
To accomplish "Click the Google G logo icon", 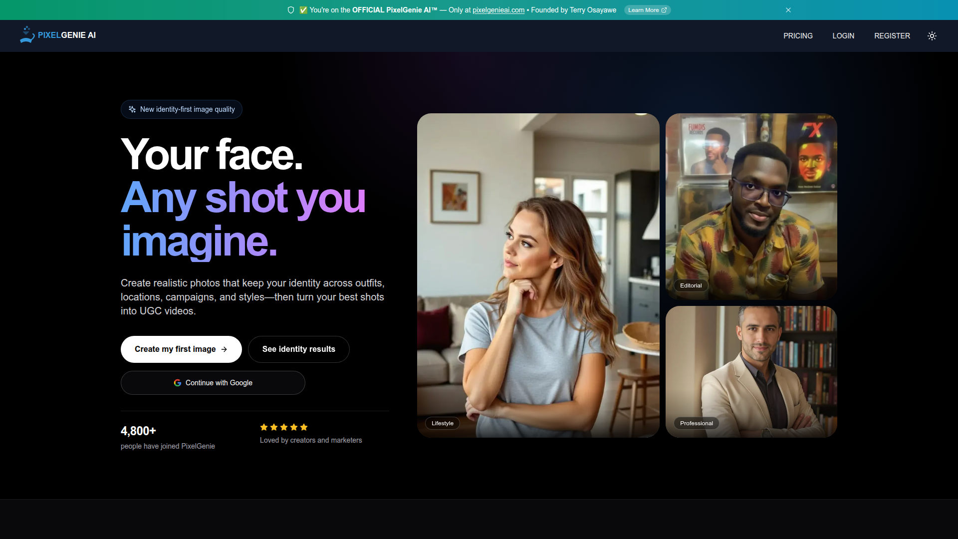I will click(178, 383).
